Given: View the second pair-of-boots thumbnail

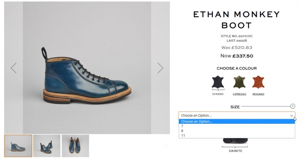Looking at the screenshot, I should 47,146.
